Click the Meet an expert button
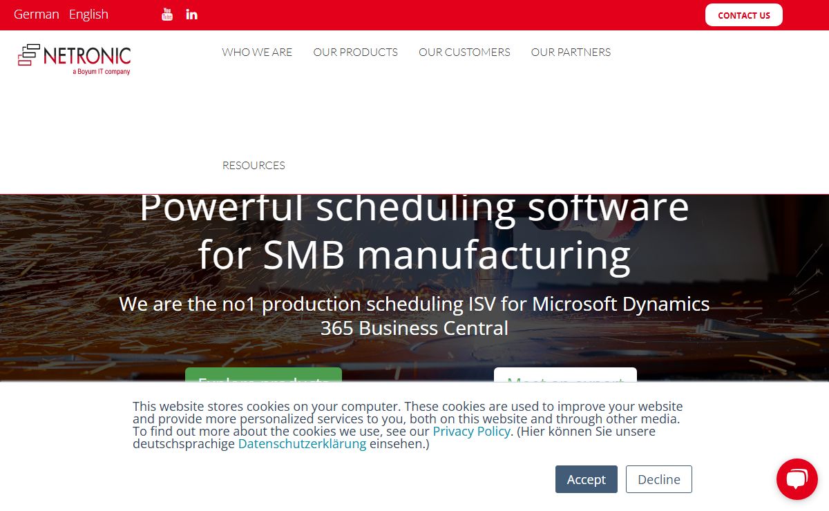The image size is (829, 511). (x=565, y=375)
